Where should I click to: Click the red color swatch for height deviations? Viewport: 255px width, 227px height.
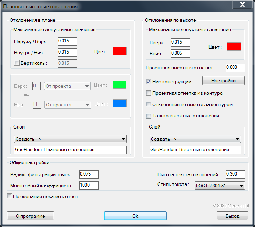click(234, 47)
